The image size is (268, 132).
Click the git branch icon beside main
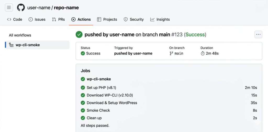tap(171, 53)
